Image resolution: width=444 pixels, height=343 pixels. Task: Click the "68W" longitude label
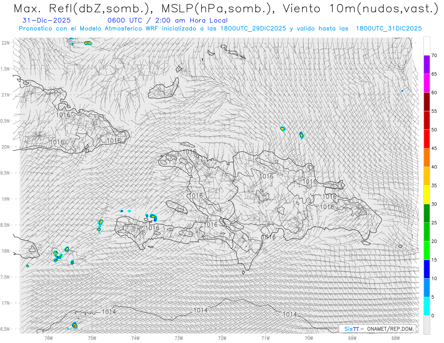[396, 338]
